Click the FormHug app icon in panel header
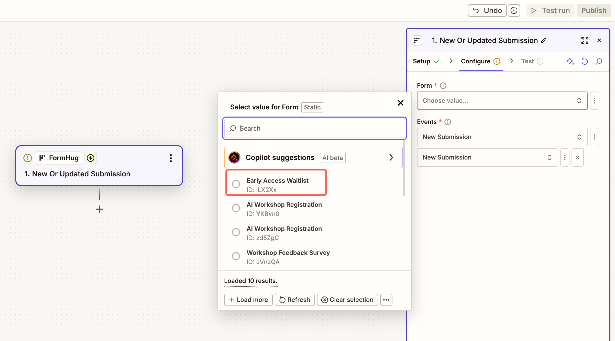Viewport: 615px width, 341px height. (x=417, y=40)
